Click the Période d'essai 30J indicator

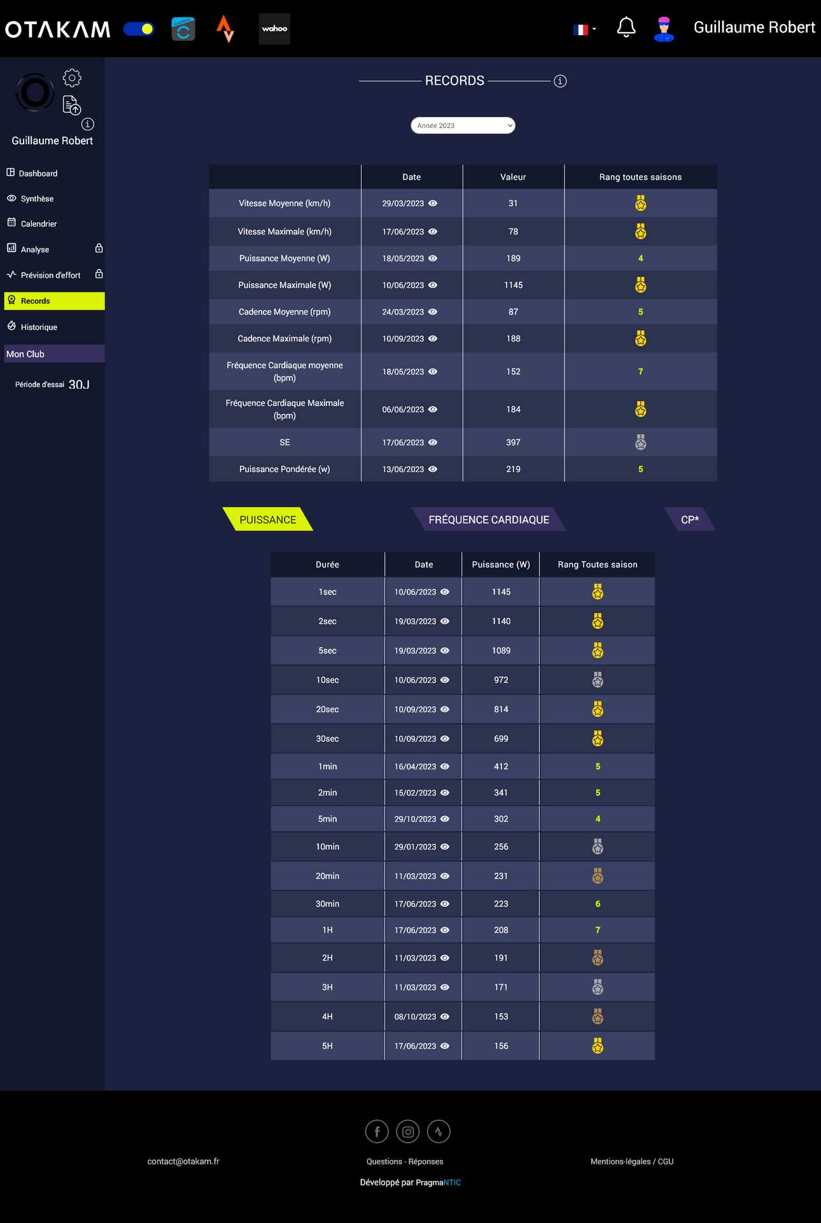coord(52,384)
